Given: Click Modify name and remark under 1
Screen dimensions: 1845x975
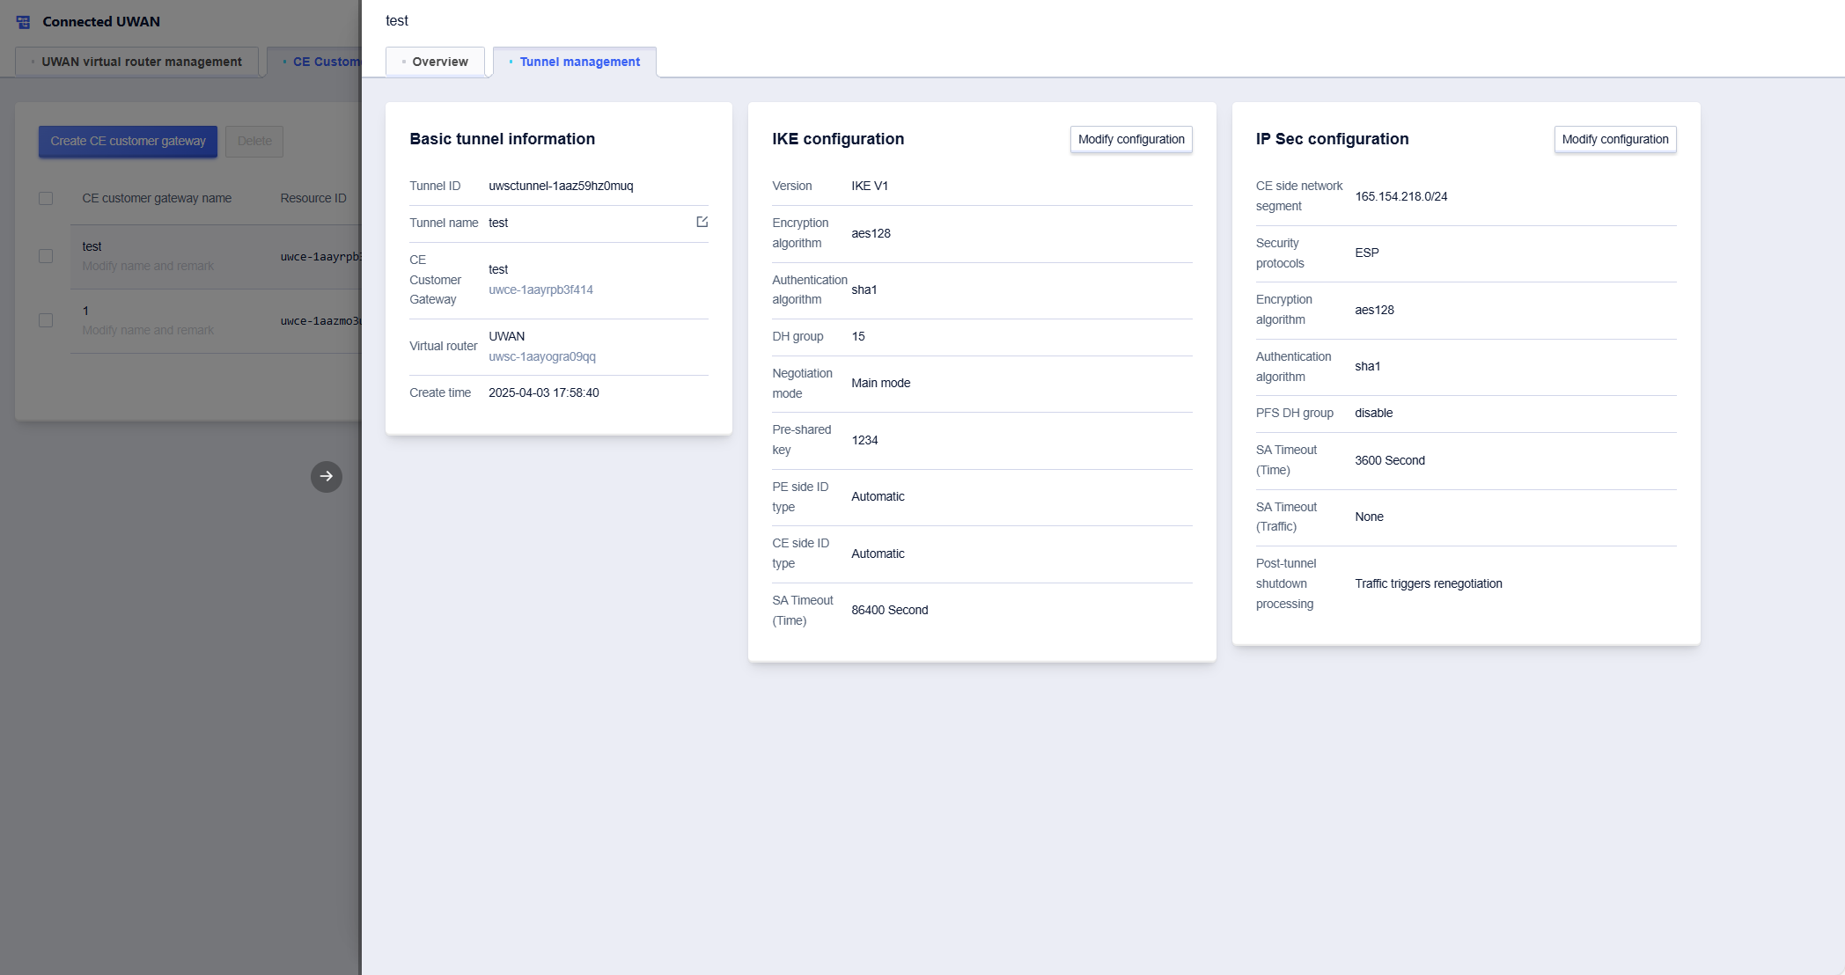Looking at the screenshot, I should (148, 330).
